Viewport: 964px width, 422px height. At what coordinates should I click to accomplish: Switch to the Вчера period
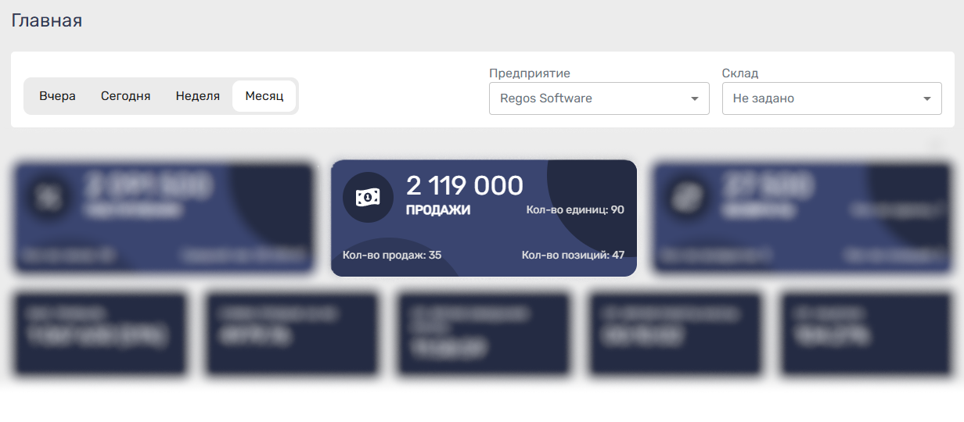(x=57, y=96)
